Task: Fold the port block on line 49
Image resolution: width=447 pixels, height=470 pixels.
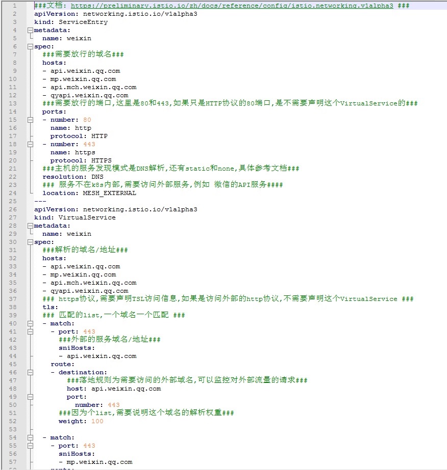Action: [x=31, y=397]
